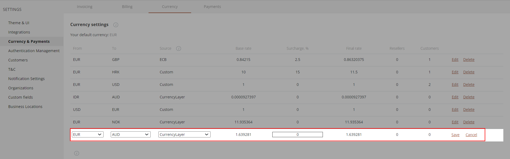Click the Customers column header
The height and width of the screenshot is (159, 510).
(x=429, y=48)
